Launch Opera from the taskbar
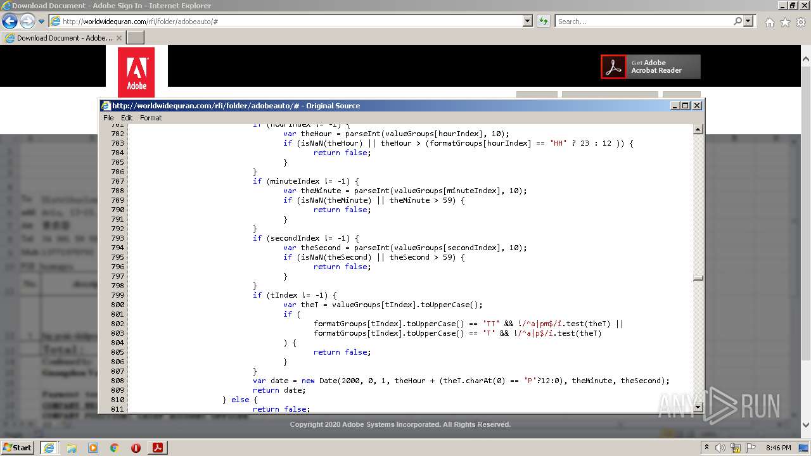This screenshot has width=811, height=456. pos(136,448)
